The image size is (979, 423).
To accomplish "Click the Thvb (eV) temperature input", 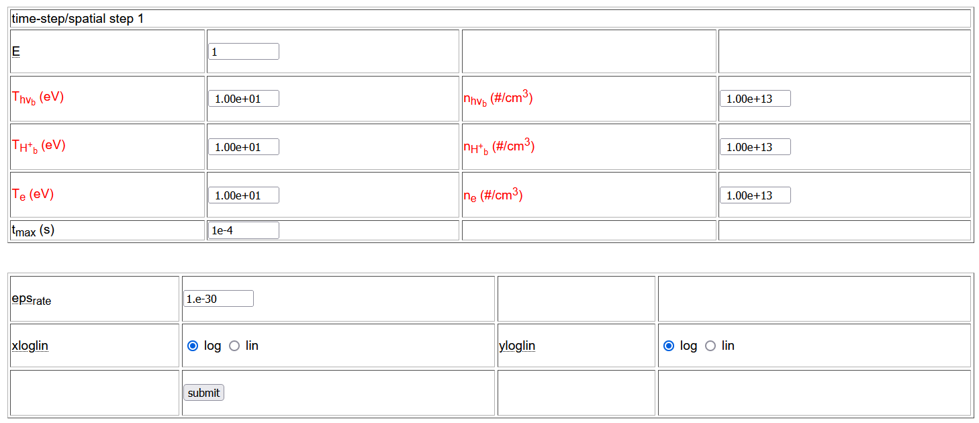I will pyautogui.click(x=243, y=99).
